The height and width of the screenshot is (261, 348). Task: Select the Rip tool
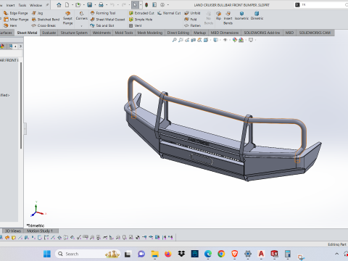click(x=218, y=16)
